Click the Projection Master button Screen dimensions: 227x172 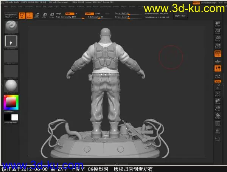click(11, 15)
